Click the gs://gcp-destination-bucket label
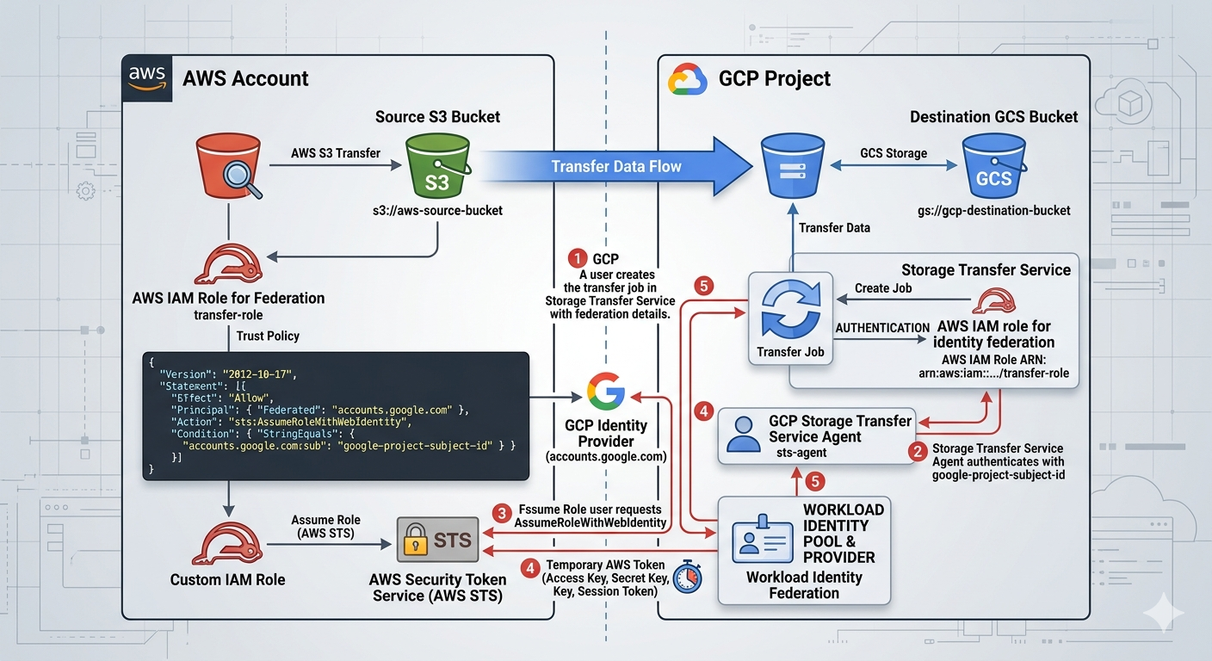Image resolution: width=1212 pixels, height=661 pixels. [x=994, y=210]
